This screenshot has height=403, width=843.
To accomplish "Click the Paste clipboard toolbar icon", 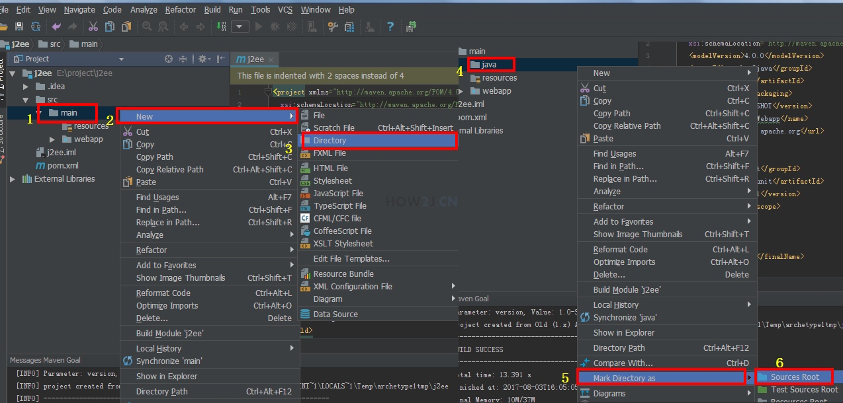I will click(x=126, y=26).
